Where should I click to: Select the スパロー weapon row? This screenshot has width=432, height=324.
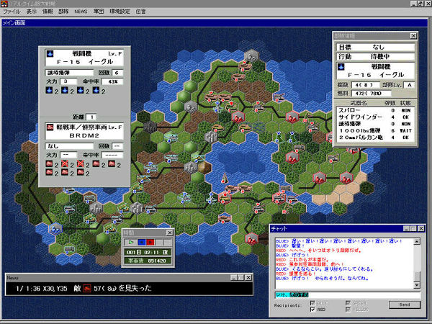pyautogui.click(x=374, y=110)
